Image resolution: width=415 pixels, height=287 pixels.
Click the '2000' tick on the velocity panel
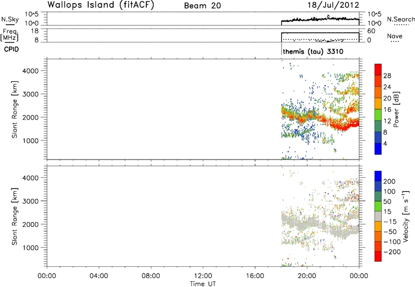[31, 224]
